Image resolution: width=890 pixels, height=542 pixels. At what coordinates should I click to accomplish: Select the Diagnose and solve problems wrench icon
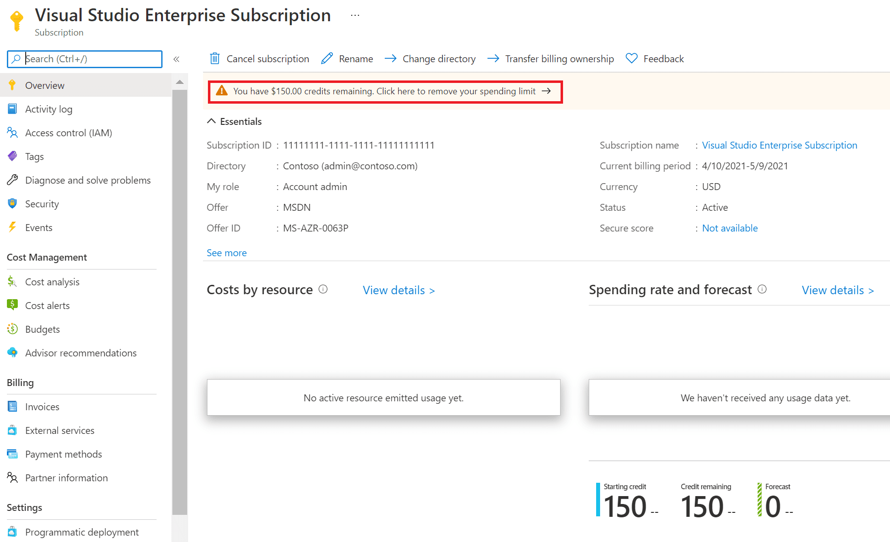(12, 180)
